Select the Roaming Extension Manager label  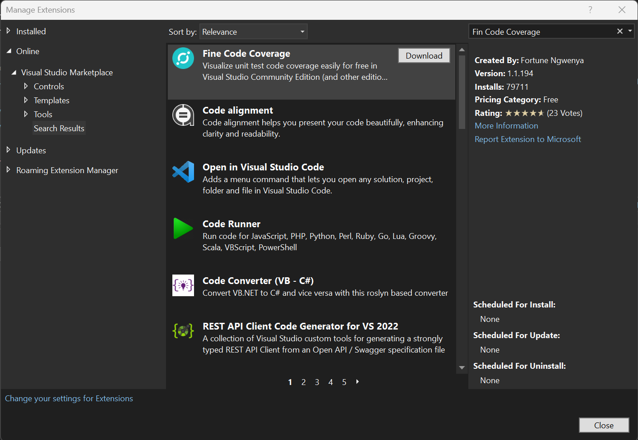pos(67,170)
